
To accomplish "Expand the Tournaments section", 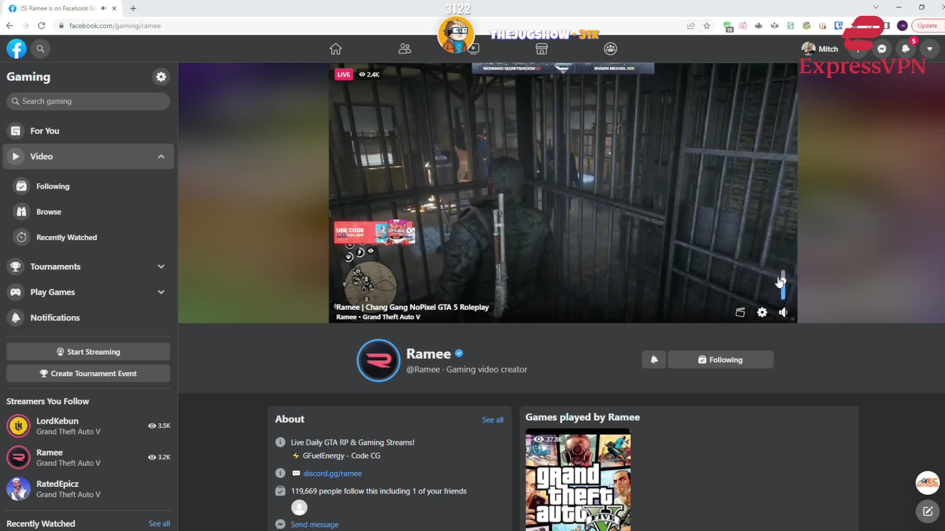I will 88,267.
